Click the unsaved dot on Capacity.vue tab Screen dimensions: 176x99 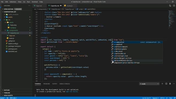point(61,5)
